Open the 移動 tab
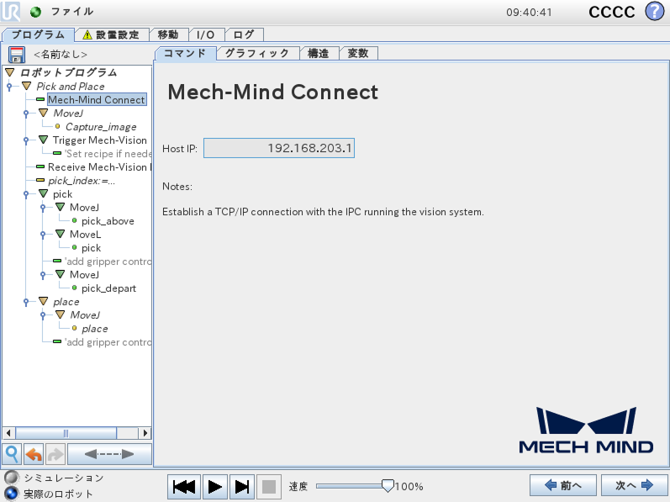Viewport: 670px width, 502px height. point(168,34)
